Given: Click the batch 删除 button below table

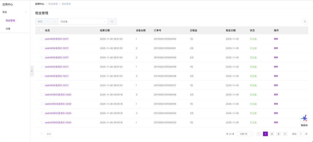Looking at the screenshot, I should (x=49, y=134).
